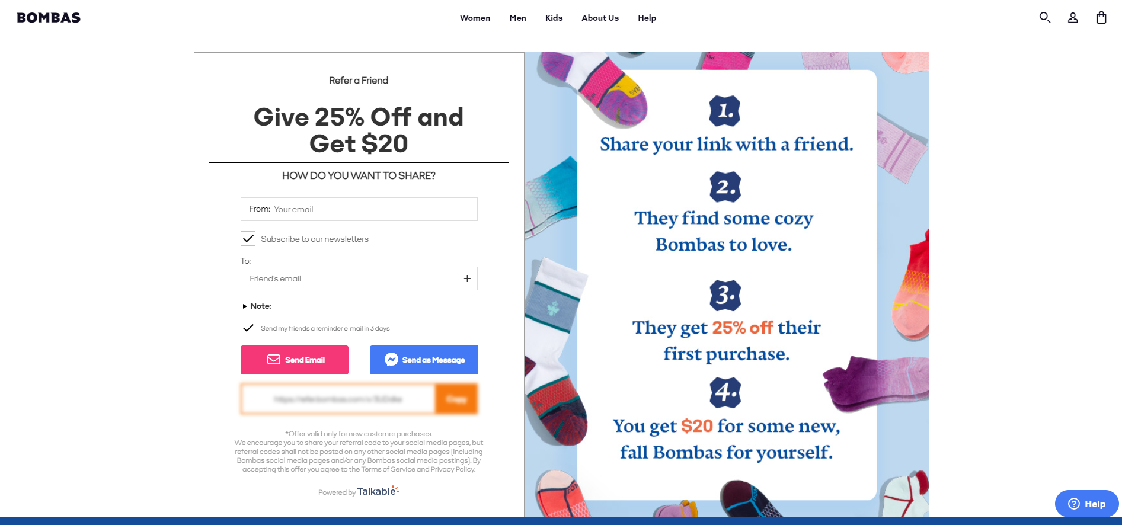This screenshot has width=1122, height=525.
Task: Open the shopping bag cart icon
Action: [1101, 18]
